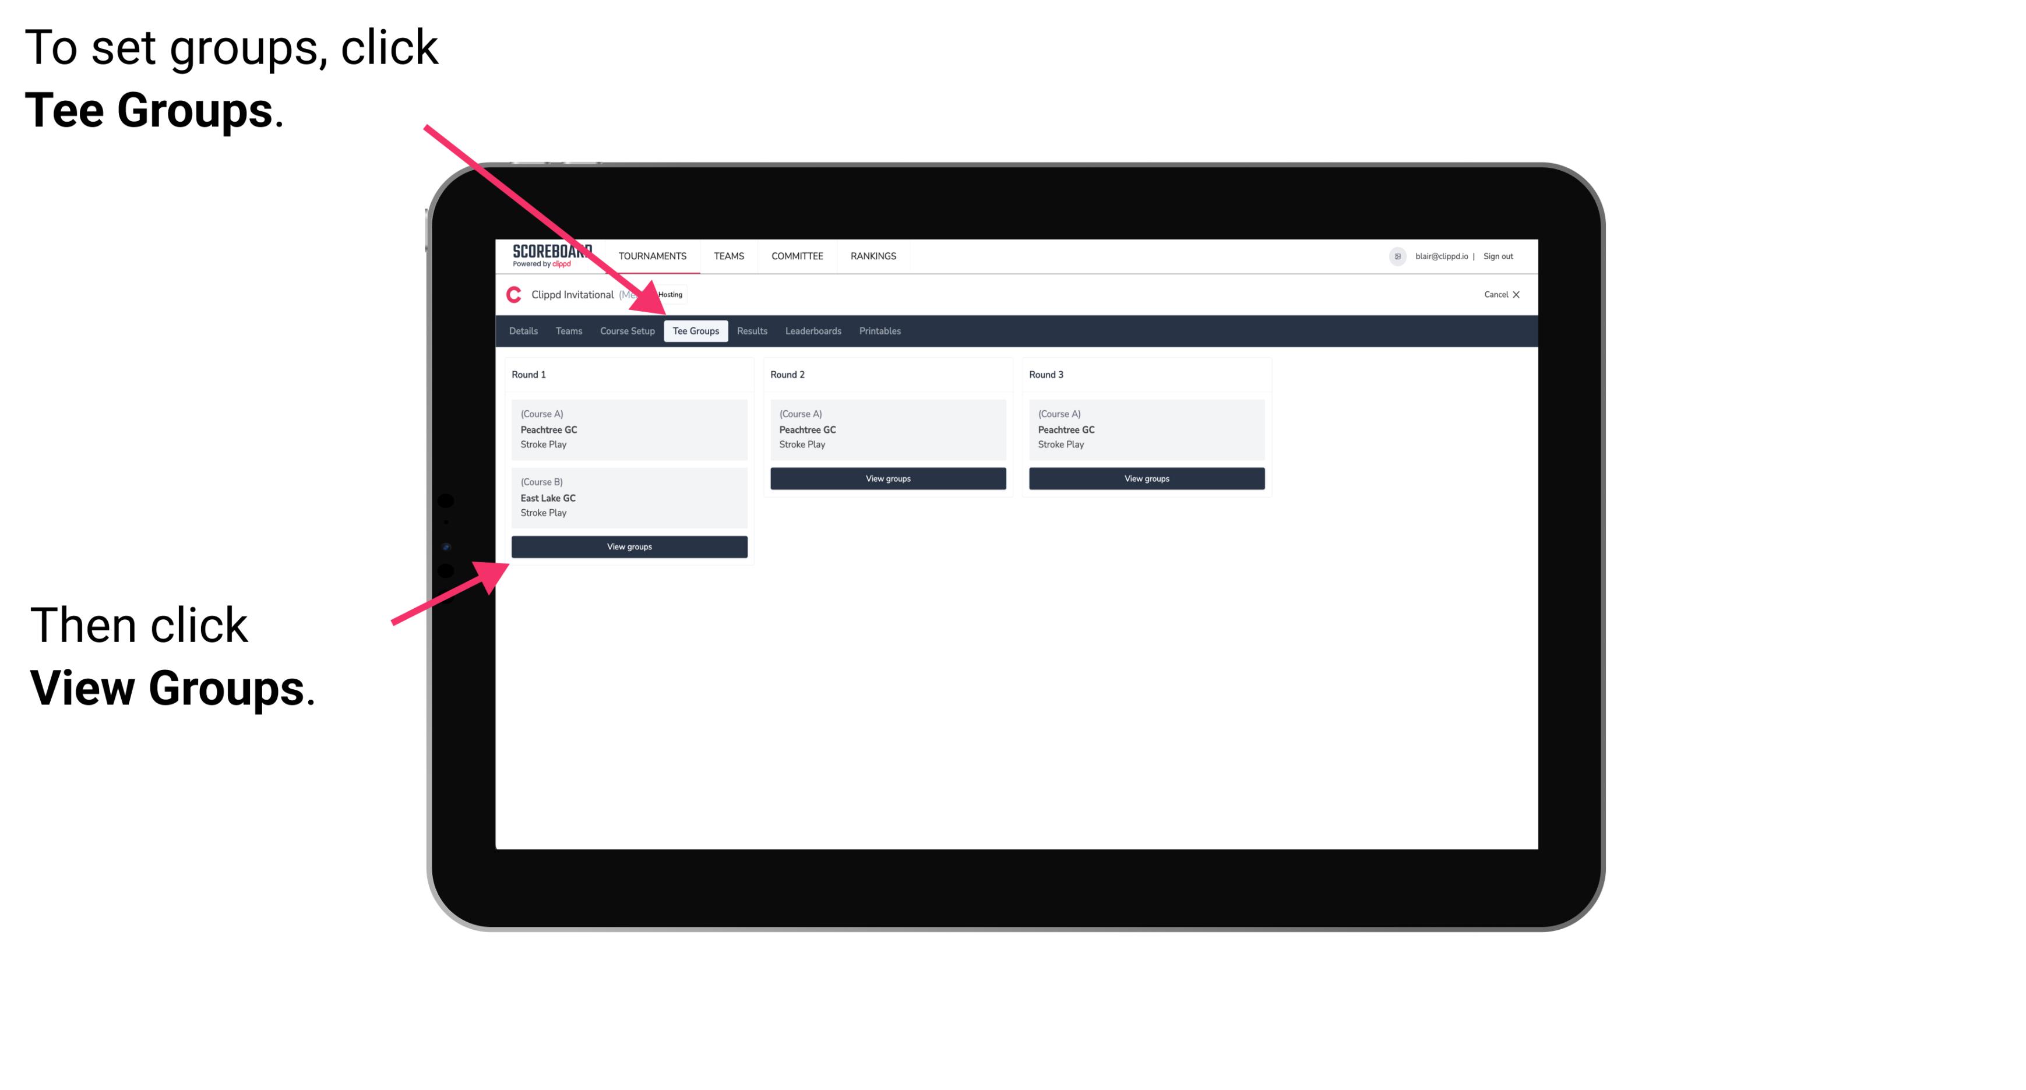Click the RANKINGS menu item
Screen dimensions: 2026x1090
coord(874,255)
